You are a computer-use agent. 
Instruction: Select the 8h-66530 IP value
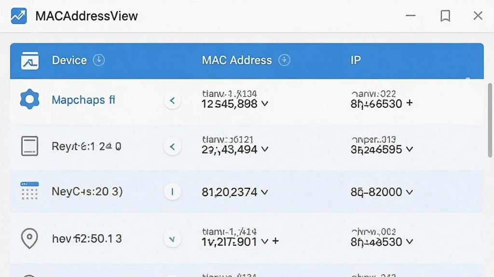(376, 104)
